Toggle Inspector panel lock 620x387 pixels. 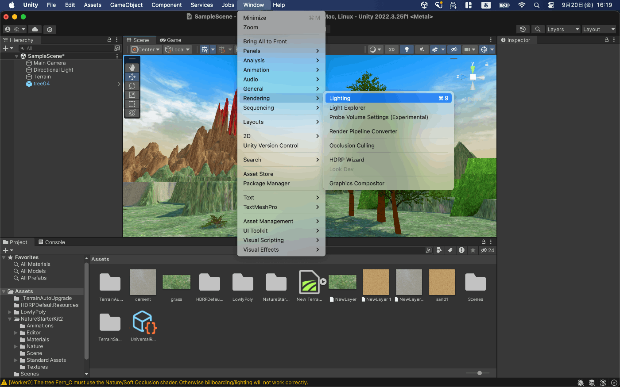[x=607, y=40]
